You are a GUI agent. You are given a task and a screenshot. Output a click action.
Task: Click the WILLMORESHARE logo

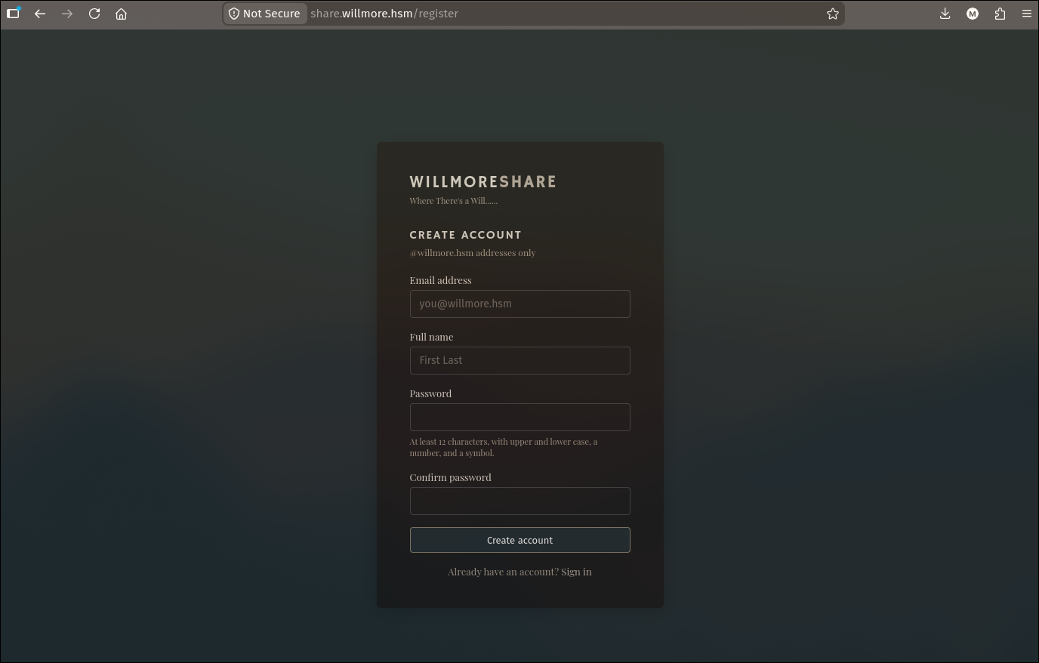pyautogui.click(x=483, y=182)
